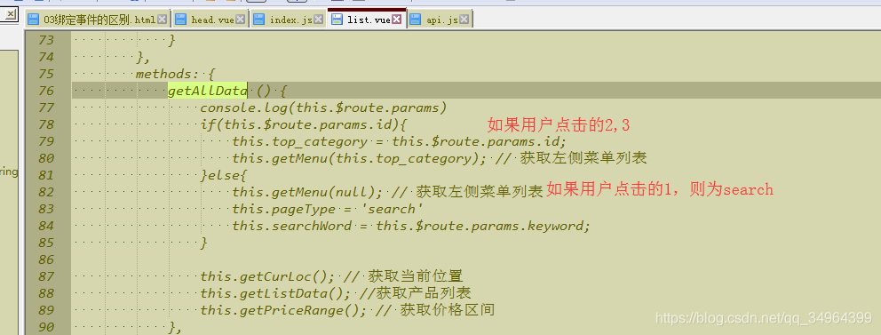881x335 pixels.
Task: Click 'this.getPriceRange();' call
Action: click(283, 310)
